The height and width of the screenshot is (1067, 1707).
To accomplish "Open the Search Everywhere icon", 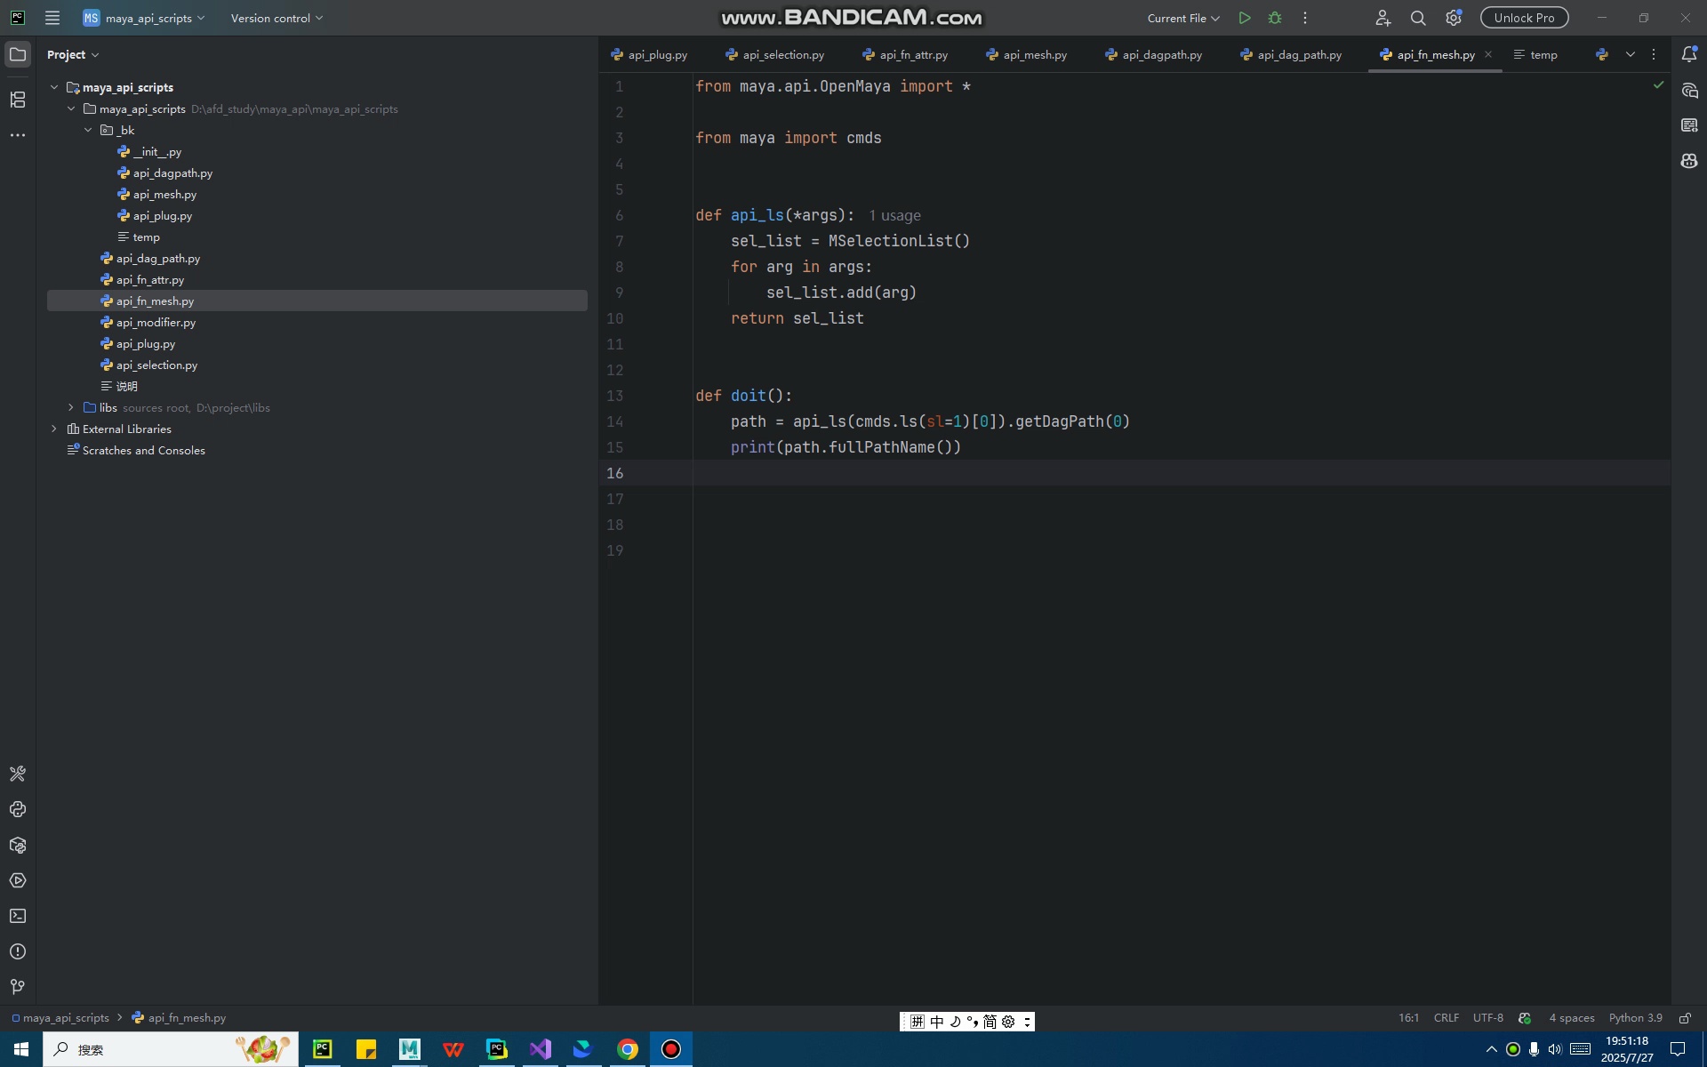I will click(x=1418, y=18).
